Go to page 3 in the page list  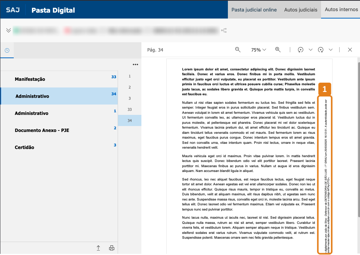130,98
